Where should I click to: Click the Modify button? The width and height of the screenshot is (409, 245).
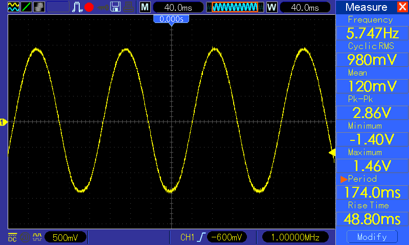tap(372, 237)
